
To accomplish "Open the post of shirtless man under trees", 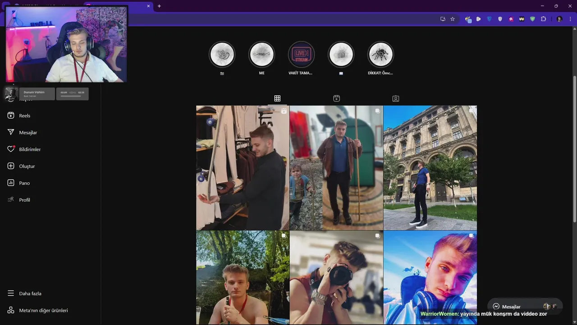I will (x=243, y=277).
